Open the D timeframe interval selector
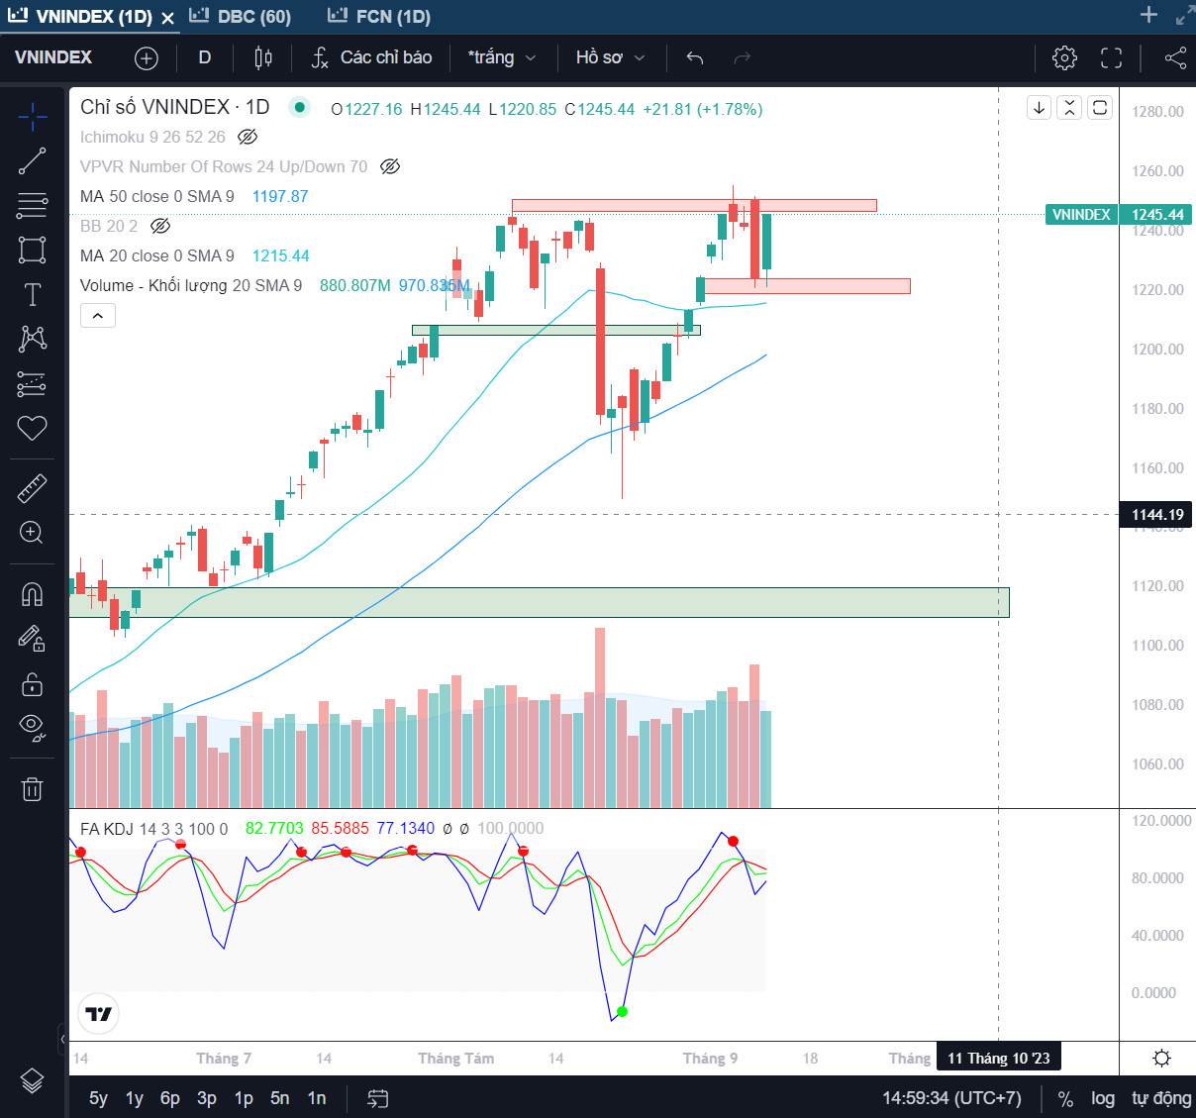 205,57
